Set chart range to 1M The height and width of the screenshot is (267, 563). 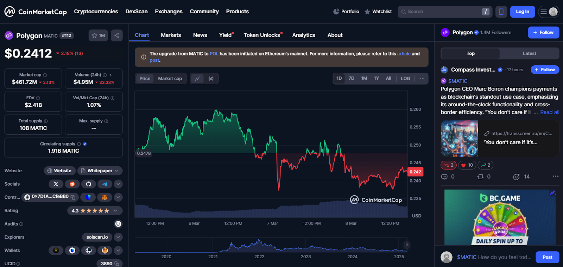click(x=364, y=78)
